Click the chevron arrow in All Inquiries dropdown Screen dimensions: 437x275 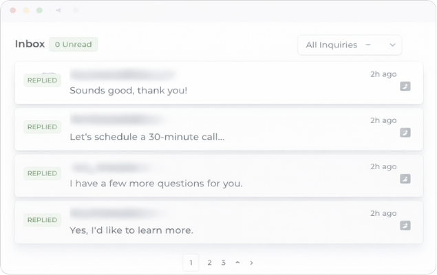coord(392,45)
